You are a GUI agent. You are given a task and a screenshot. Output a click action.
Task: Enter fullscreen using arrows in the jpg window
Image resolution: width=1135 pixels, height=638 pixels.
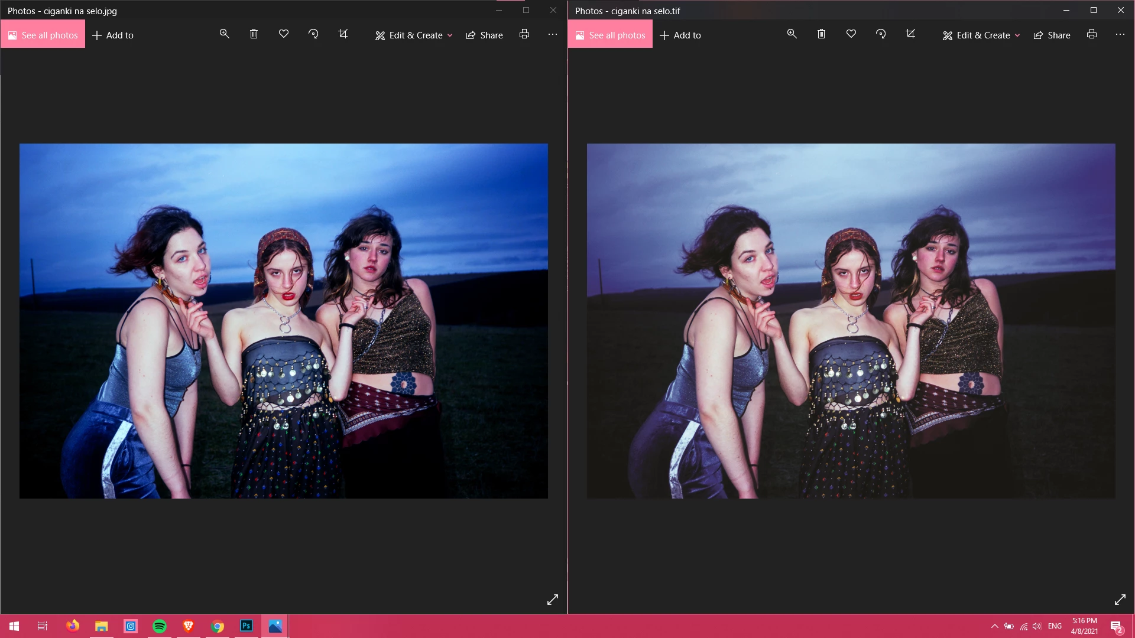pyautogui.click(x=553, y=600)
